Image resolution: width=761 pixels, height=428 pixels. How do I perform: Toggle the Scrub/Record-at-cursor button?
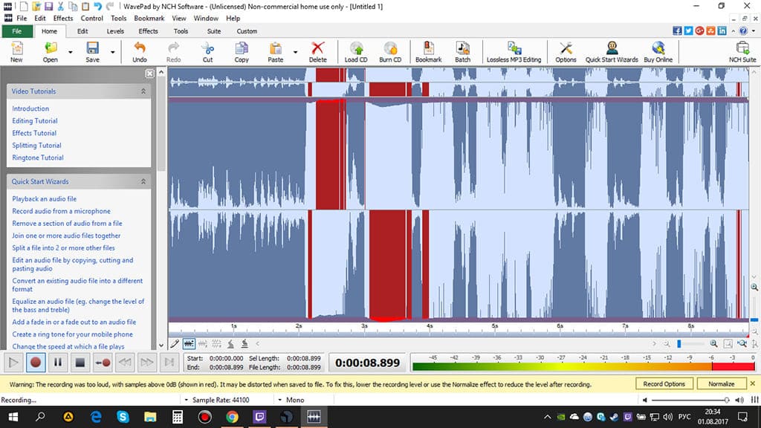point(103,363)
